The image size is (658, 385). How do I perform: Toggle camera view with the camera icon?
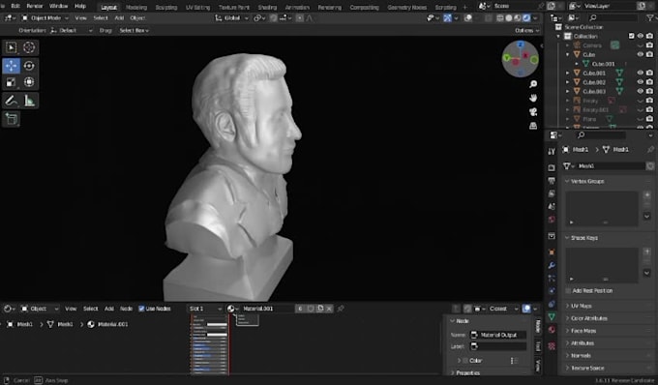pos(533,112)
